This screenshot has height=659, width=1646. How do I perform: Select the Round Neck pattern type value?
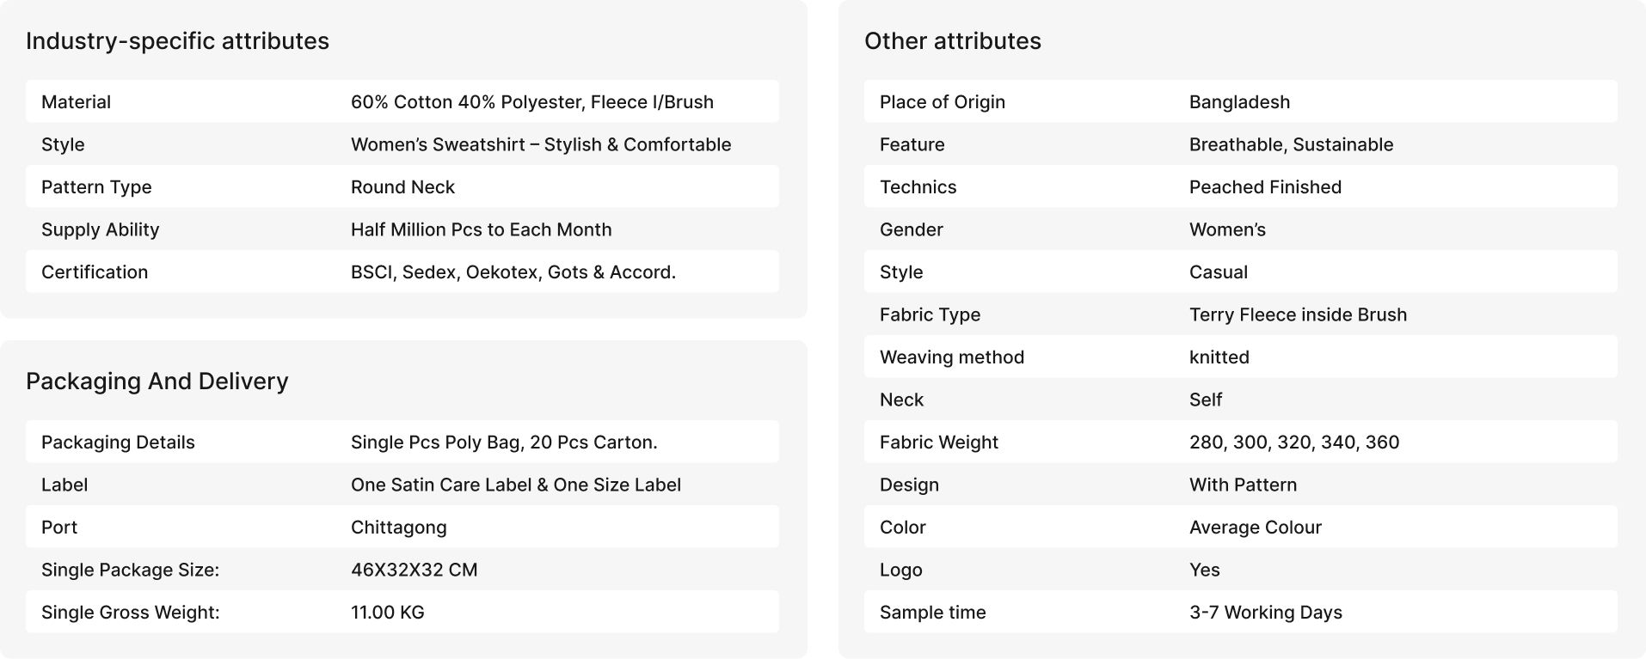[x=402, y=187]
